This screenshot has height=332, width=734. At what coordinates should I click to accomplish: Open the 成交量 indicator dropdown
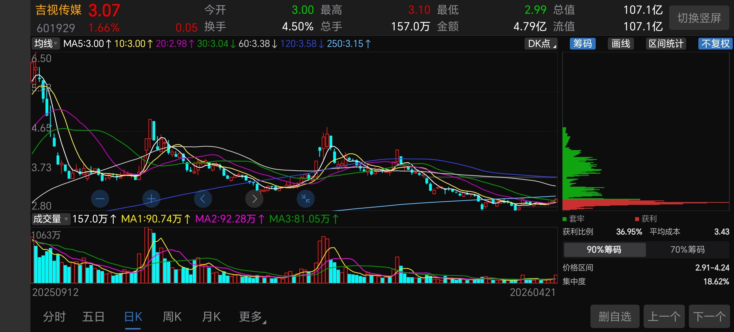51,219
